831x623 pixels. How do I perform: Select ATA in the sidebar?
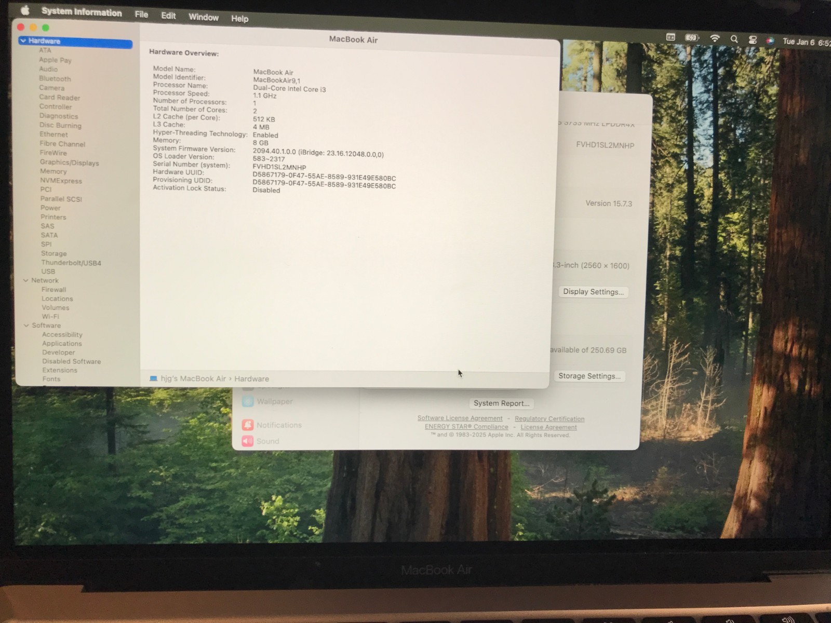coord(45,50)
